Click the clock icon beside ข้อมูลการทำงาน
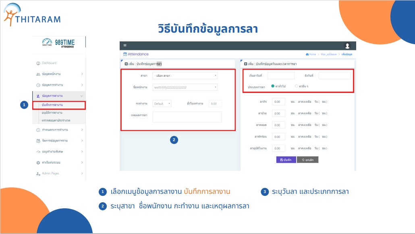The image size is (415, 234). 38,85
